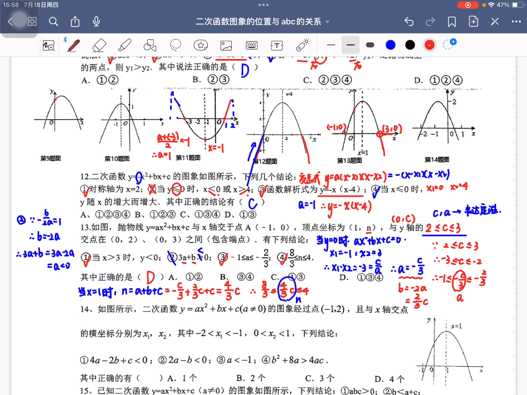This screenshot has width=527, height=395.
Task: Tap the share/export icon
Action: point(75,22)
